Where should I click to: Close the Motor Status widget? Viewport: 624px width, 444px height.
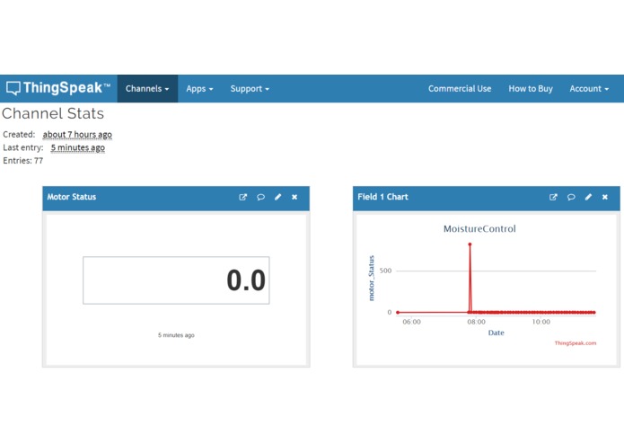tap(294, 197)
